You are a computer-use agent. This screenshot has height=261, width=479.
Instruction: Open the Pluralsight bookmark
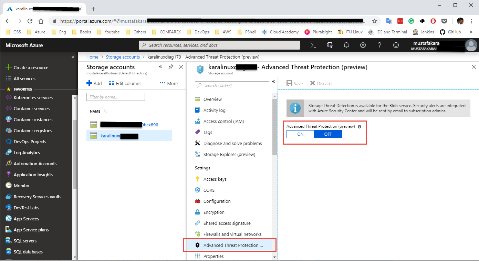pyautogui.click(x=318, y=32)
